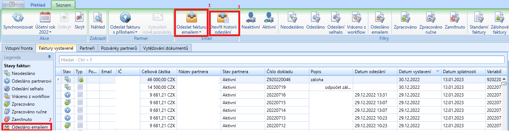Sort by the Název partnera column header
Image resolution: width=509 pixels, height=140 pixels.
click(199, 71)
